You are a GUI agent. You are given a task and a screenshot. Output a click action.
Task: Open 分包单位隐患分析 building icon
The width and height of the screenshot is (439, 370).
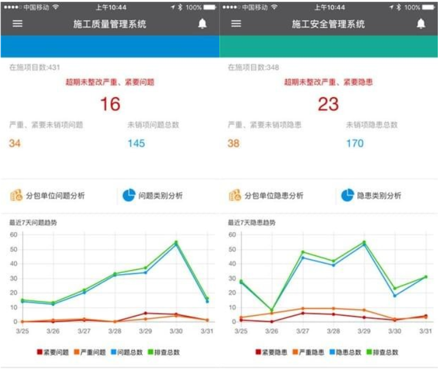(234, 195)
